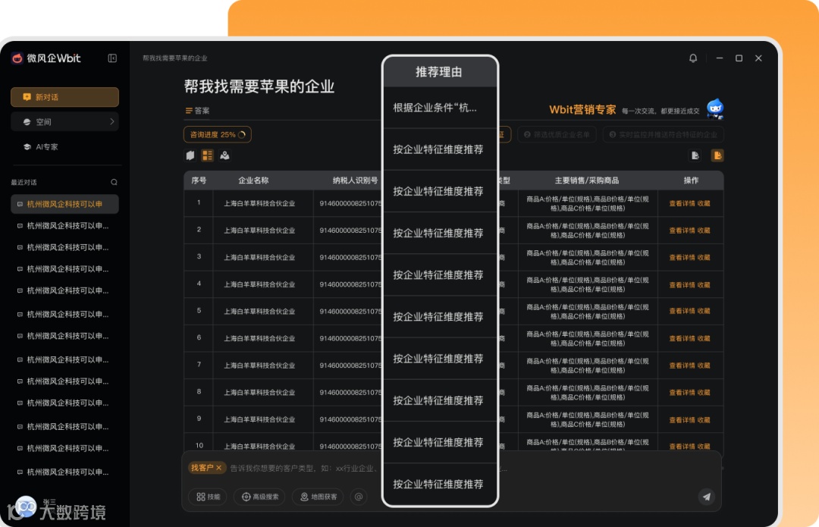Click step 筛选优质企业名单

point(557,135)
